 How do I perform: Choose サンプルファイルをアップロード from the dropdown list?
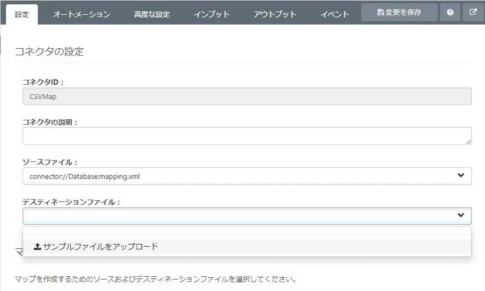pos(96,247)
